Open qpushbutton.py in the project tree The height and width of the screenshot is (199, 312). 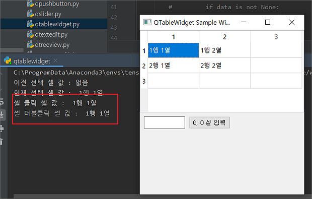coord(57,4)
